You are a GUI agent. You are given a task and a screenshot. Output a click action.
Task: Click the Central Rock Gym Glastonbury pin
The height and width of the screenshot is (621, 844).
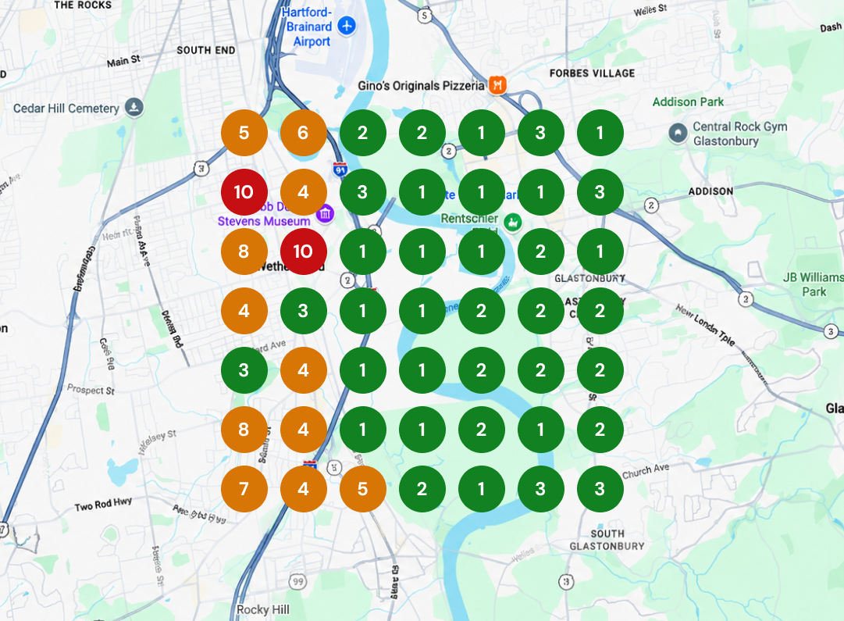tap(678, 133)
